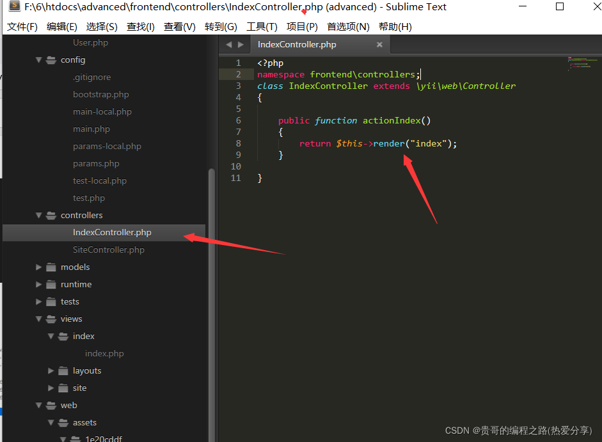Viewport: 602px width, 442px height.
Task: Click the runtime folder icon
Action: pos(51,285)
